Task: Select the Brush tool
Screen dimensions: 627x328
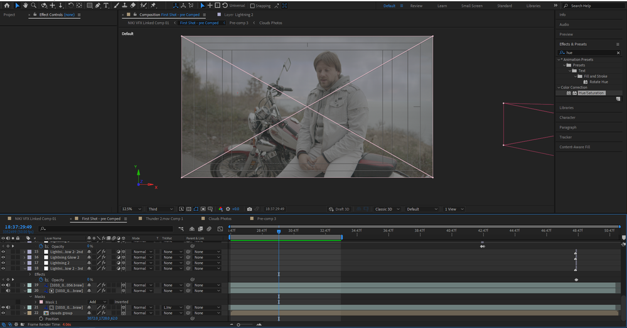Action: pos(116,6)
